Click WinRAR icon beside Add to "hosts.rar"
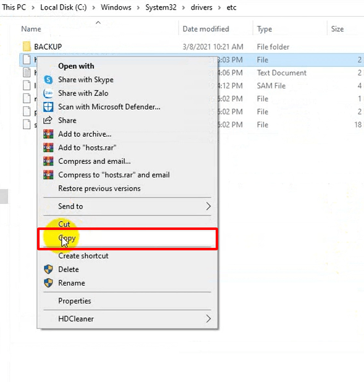Screen dimensions: 364x382 tap(48, 148)
